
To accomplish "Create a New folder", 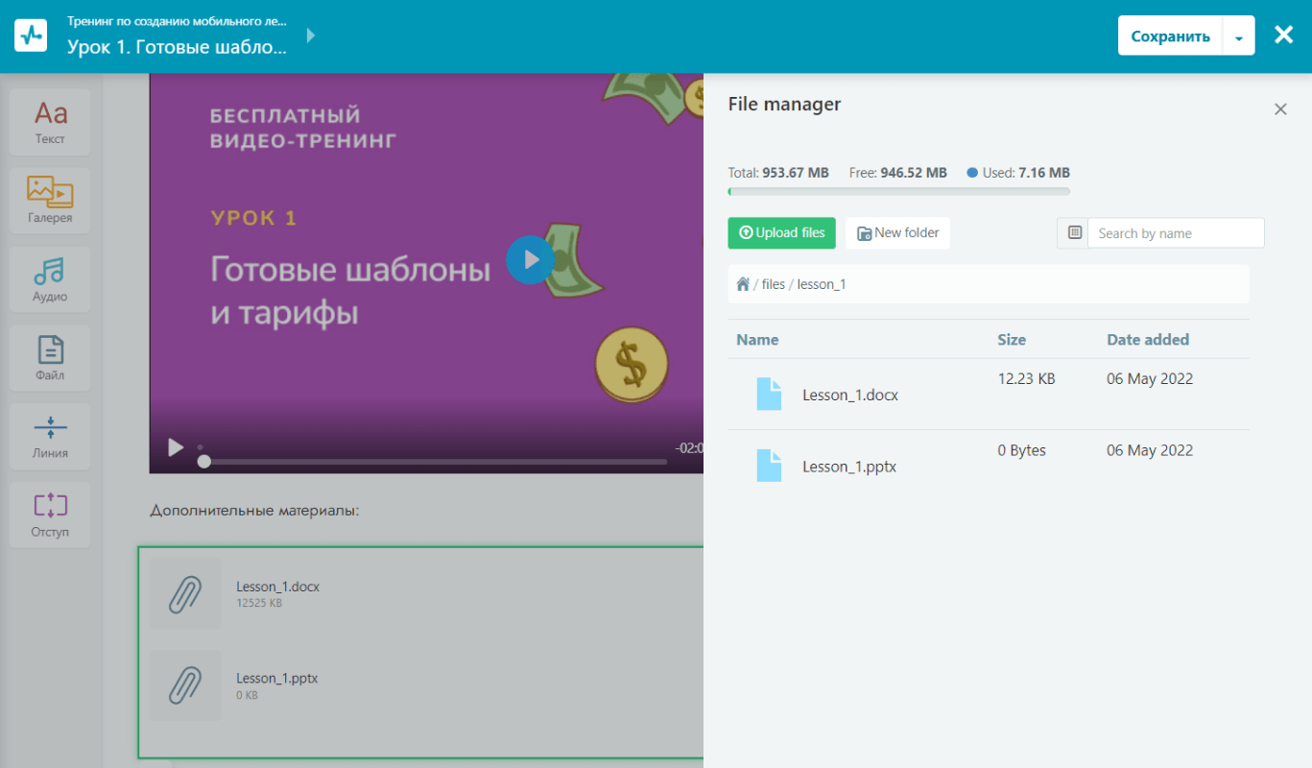I will [897, 233].
